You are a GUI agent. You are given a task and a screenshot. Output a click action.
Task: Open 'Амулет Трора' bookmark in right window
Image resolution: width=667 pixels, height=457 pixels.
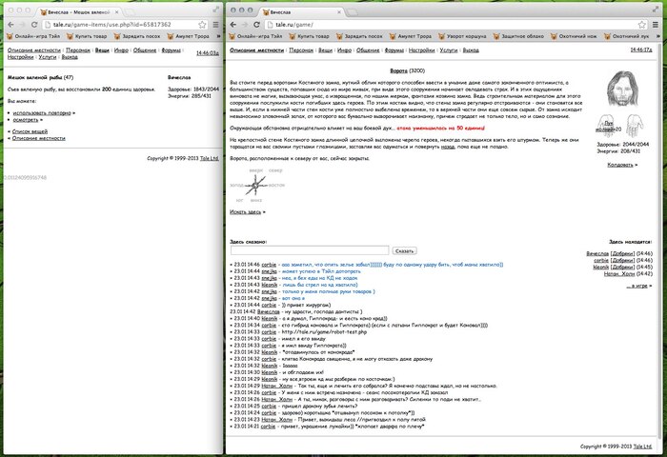[411, 36]
